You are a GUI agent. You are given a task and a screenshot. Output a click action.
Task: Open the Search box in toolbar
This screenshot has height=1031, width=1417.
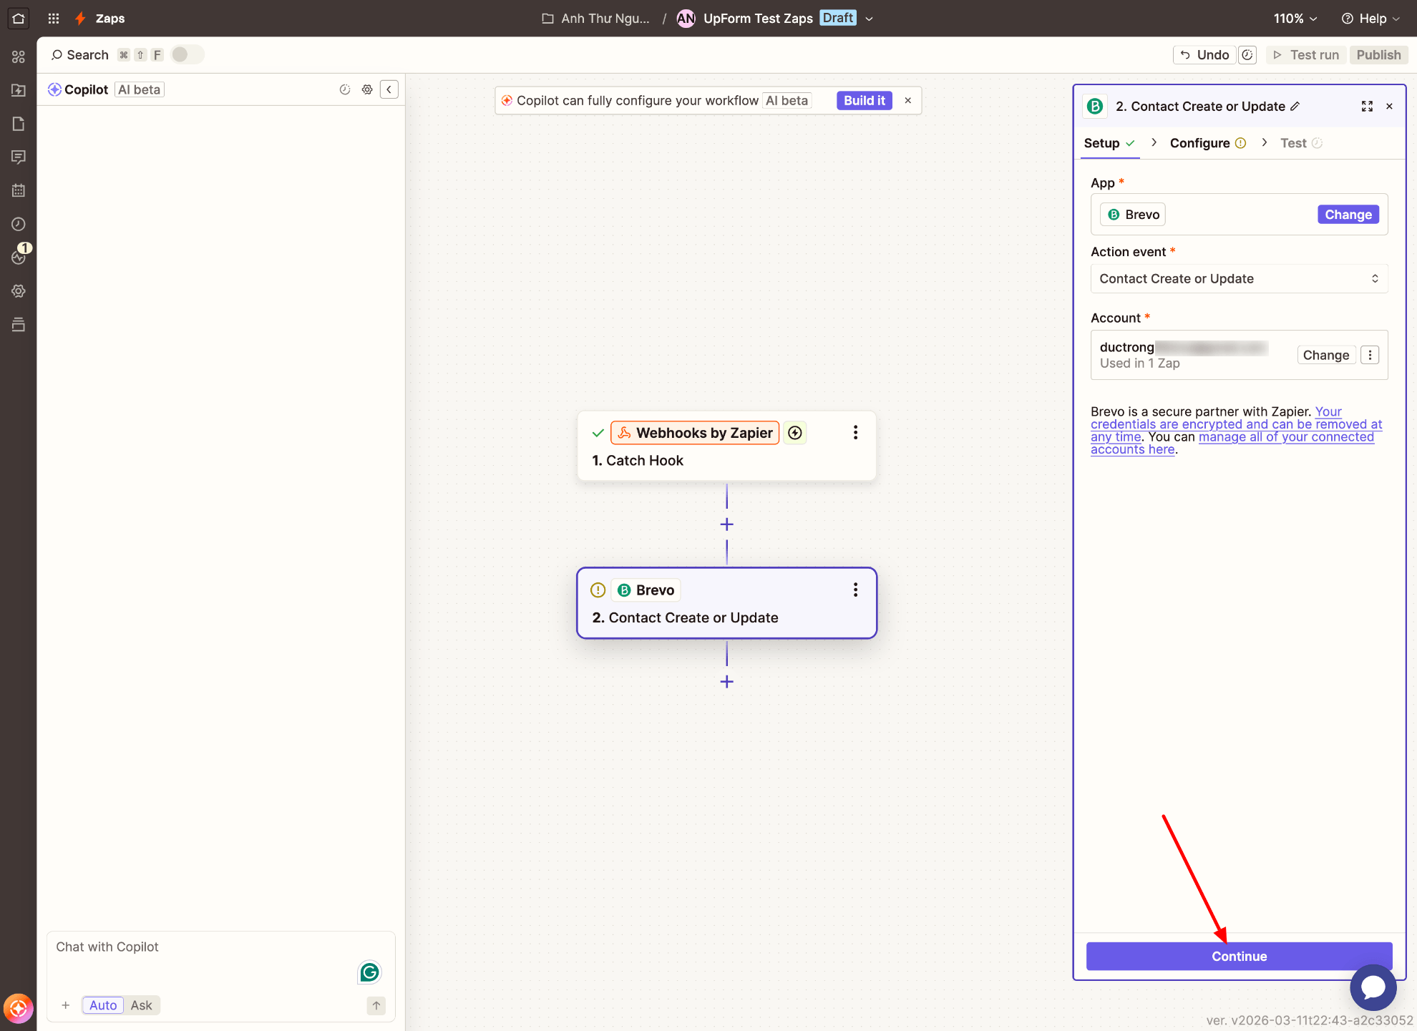pos(80,55)
